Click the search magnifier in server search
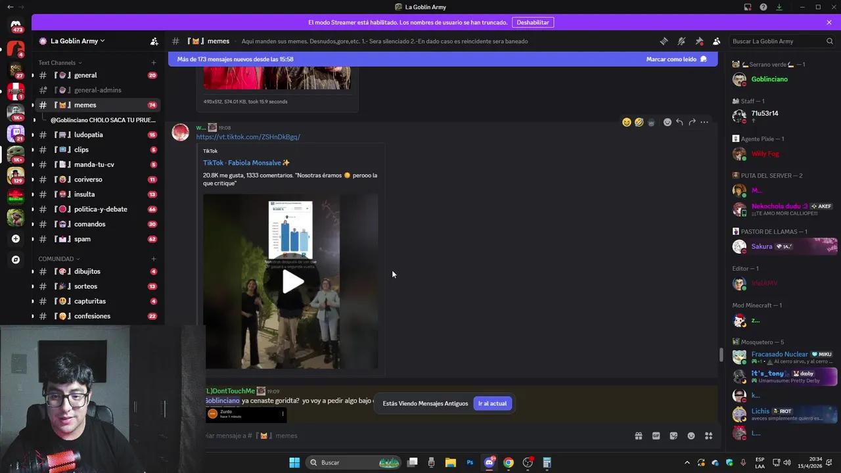 pos(829,41)
